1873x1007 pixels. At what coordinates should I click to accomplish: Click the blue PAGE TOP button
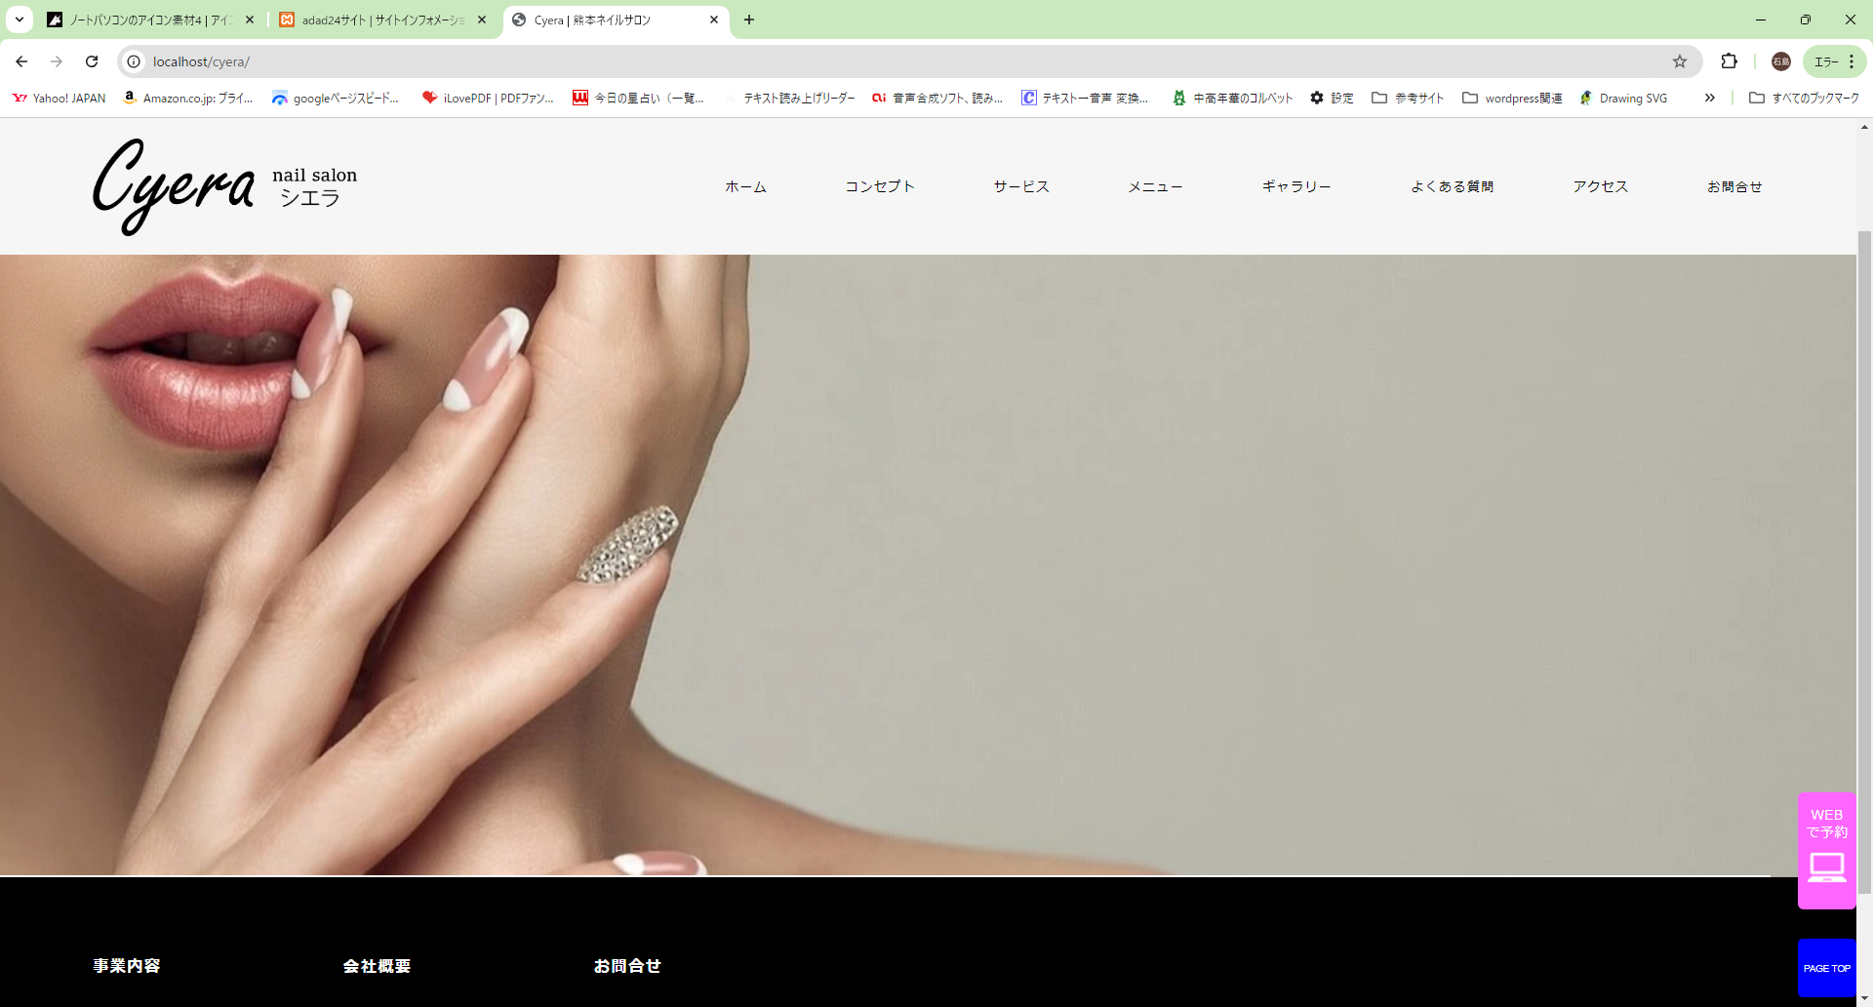point(1826,968)
